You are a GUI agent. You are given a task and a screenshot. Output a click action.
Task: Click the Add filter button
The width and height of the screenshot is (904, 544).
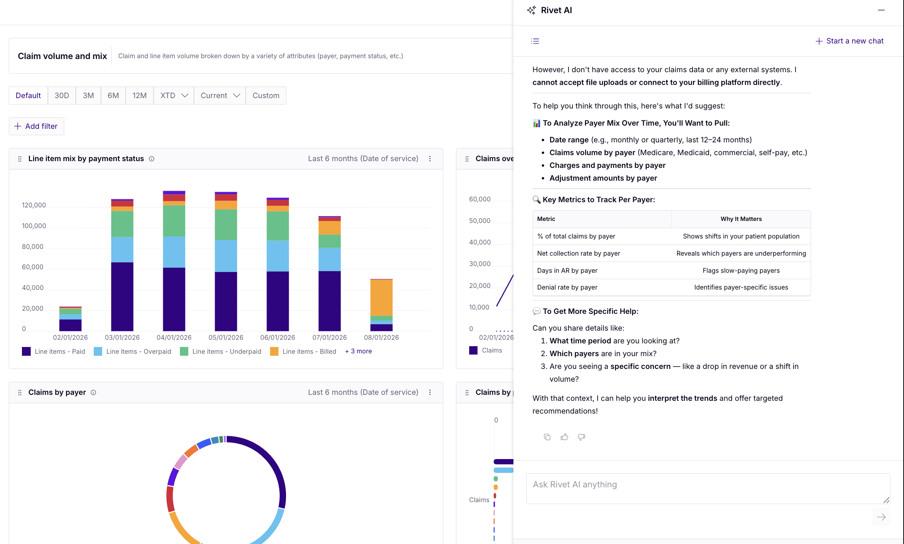[x=36, y=126]
